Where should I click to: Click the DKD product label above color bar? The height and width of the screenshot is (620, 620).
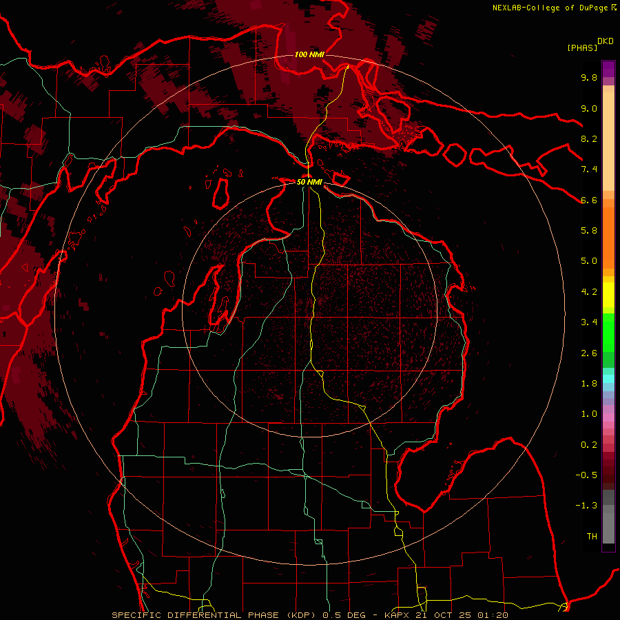(606, 41)
